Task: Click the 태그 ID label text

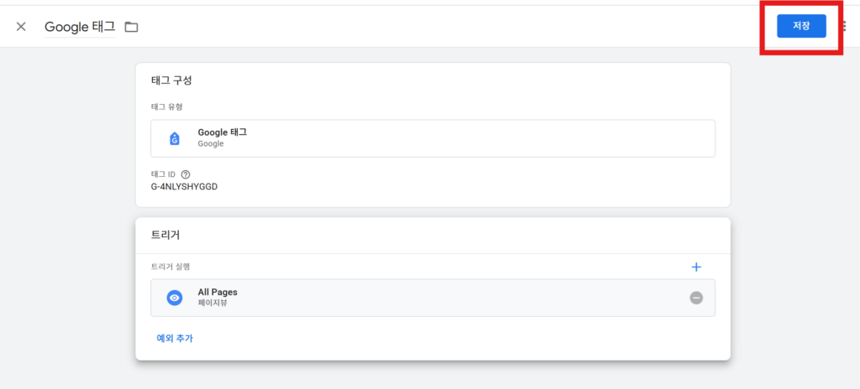Action: [163, 174]
